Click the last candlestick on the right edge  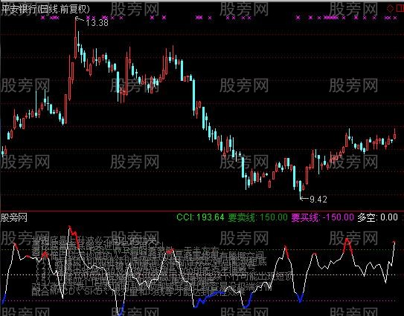[x=395, y=134]
